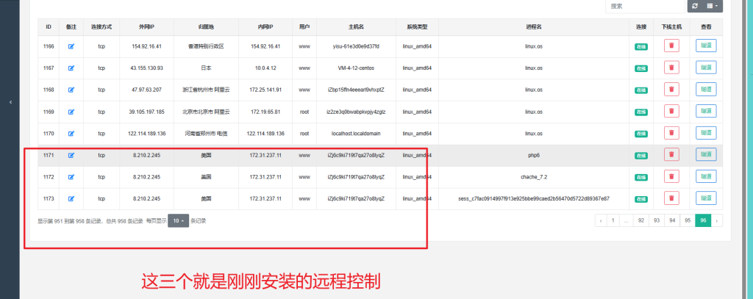Open the tunnel button for row 1173
The image size is (753, 299).
[706, 198]
